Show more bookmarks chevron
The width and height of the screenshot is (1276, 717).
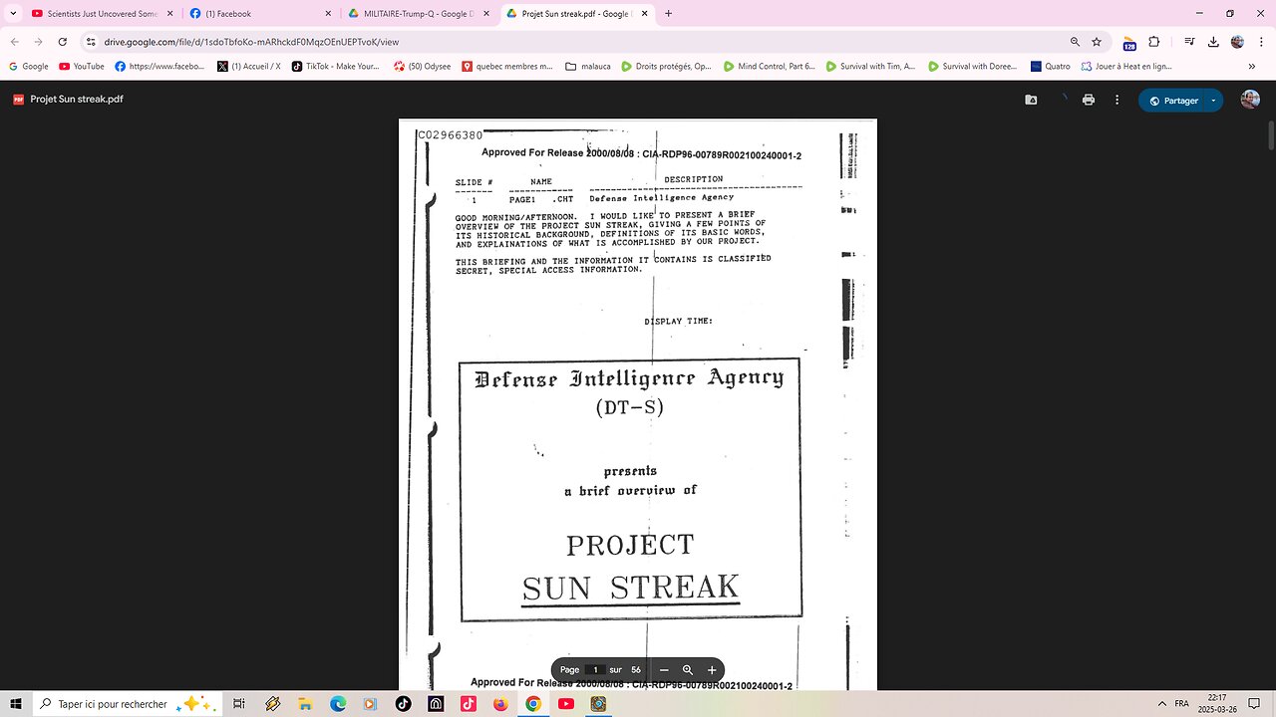(1252, 67)
